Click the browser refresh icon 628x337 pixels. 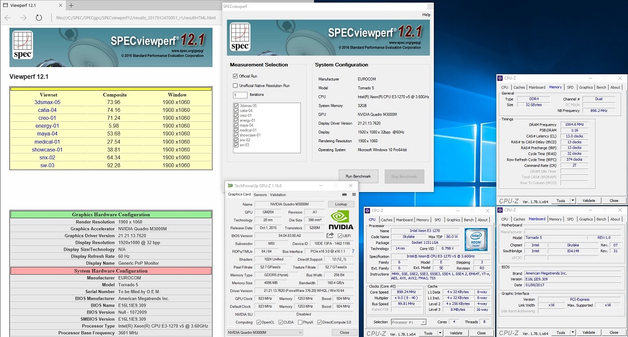[39, 18]
